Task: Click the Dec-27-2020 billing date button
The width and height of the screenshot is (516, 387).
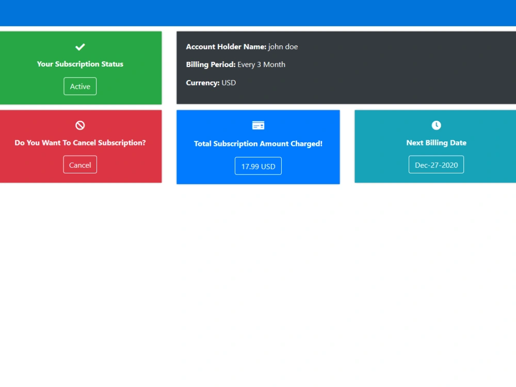Action: (436, 165)
